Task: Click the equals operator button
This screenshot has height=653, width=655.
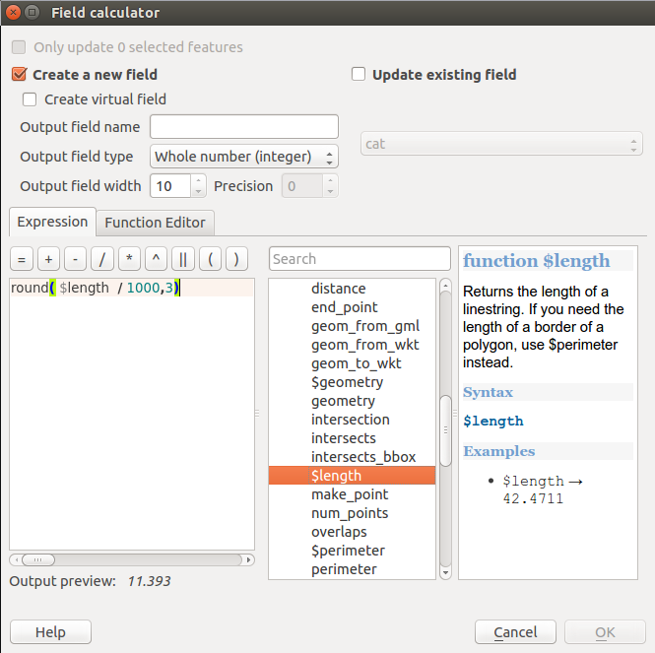Action: 22,259
